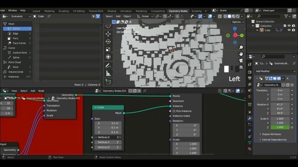Open the Tool tab in Properties editor
This screenshot has height=167, width=298.
[x=250, y=64]
